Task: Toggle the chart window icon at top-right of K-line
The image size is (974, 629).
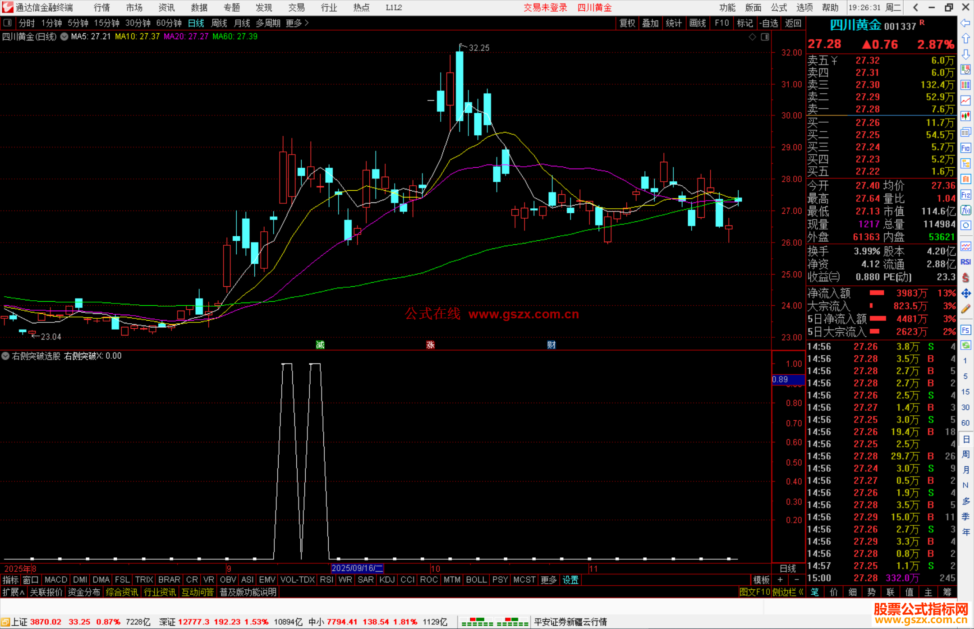Action: 765,37
